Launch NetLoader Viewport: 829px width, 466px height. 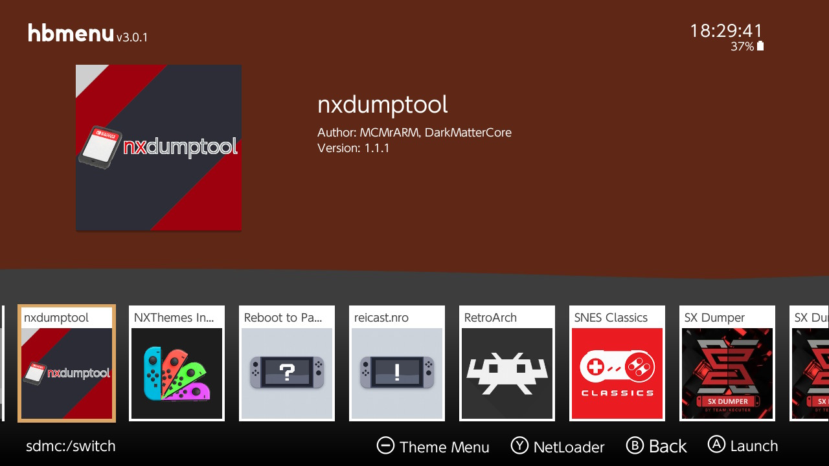pos(557,446)
